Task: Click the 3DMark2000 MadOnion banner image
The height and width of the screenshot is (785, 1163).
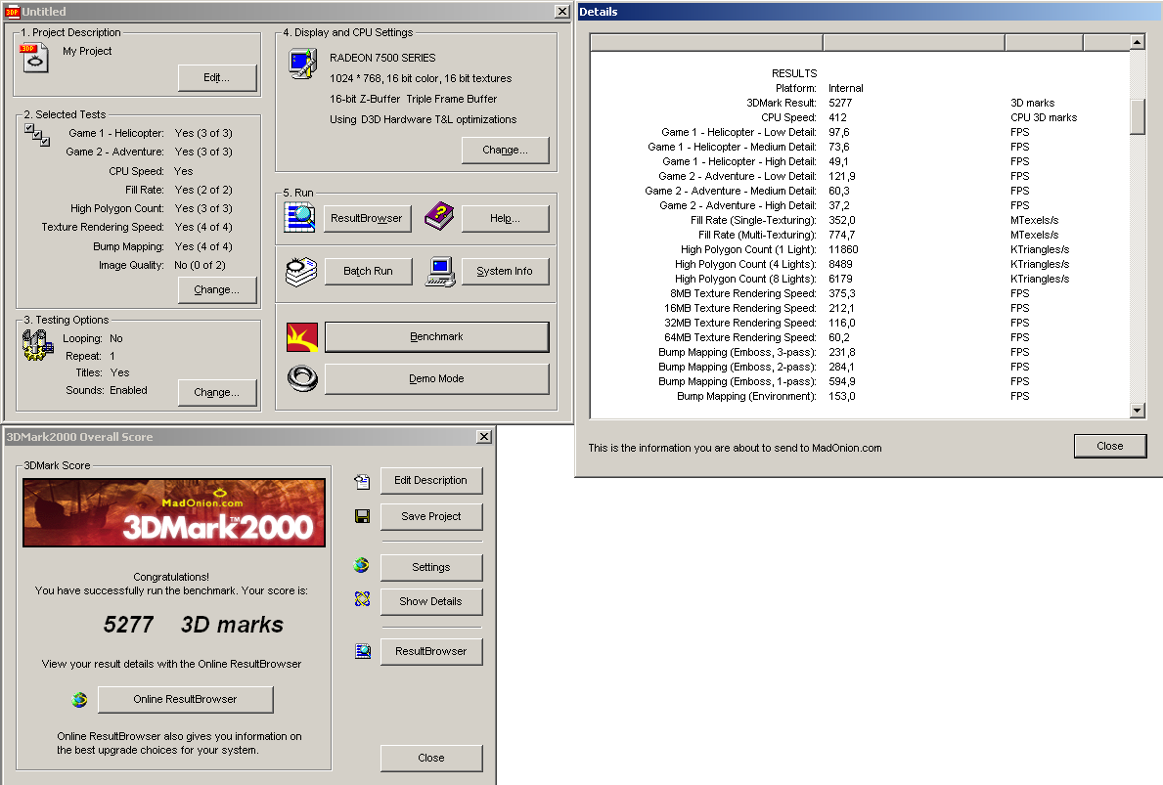Action: (174, 513)
